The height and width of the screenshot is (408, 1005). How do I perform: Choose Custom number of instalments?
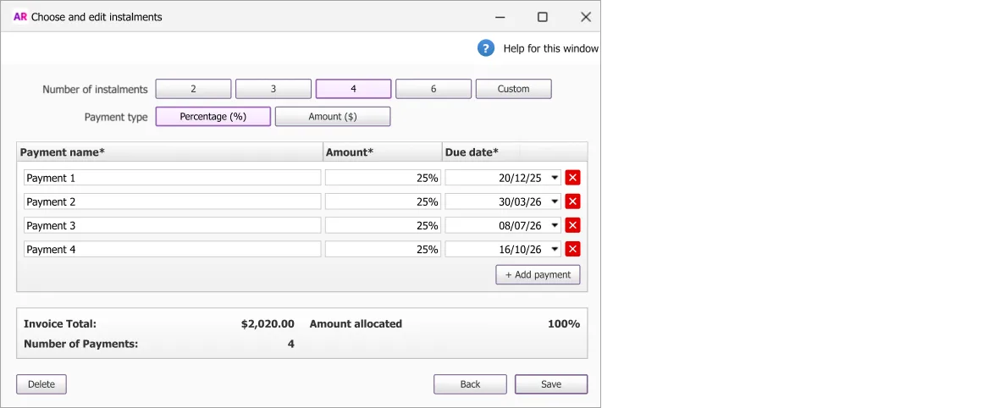(x=513, y=89)
